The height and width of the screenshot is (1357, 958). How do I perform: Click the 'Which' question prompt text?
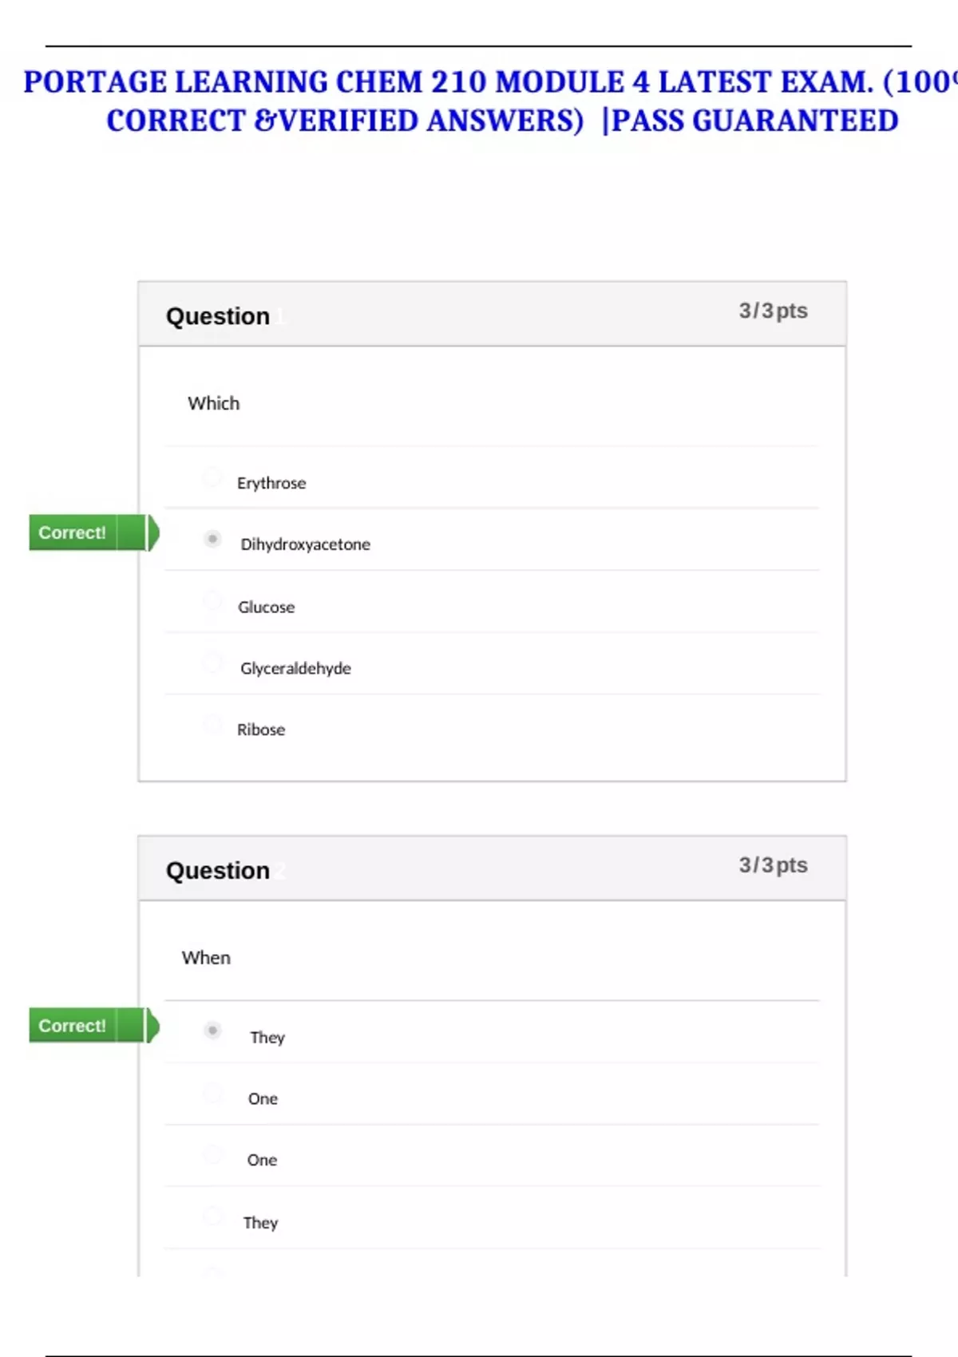coord(214,403)
